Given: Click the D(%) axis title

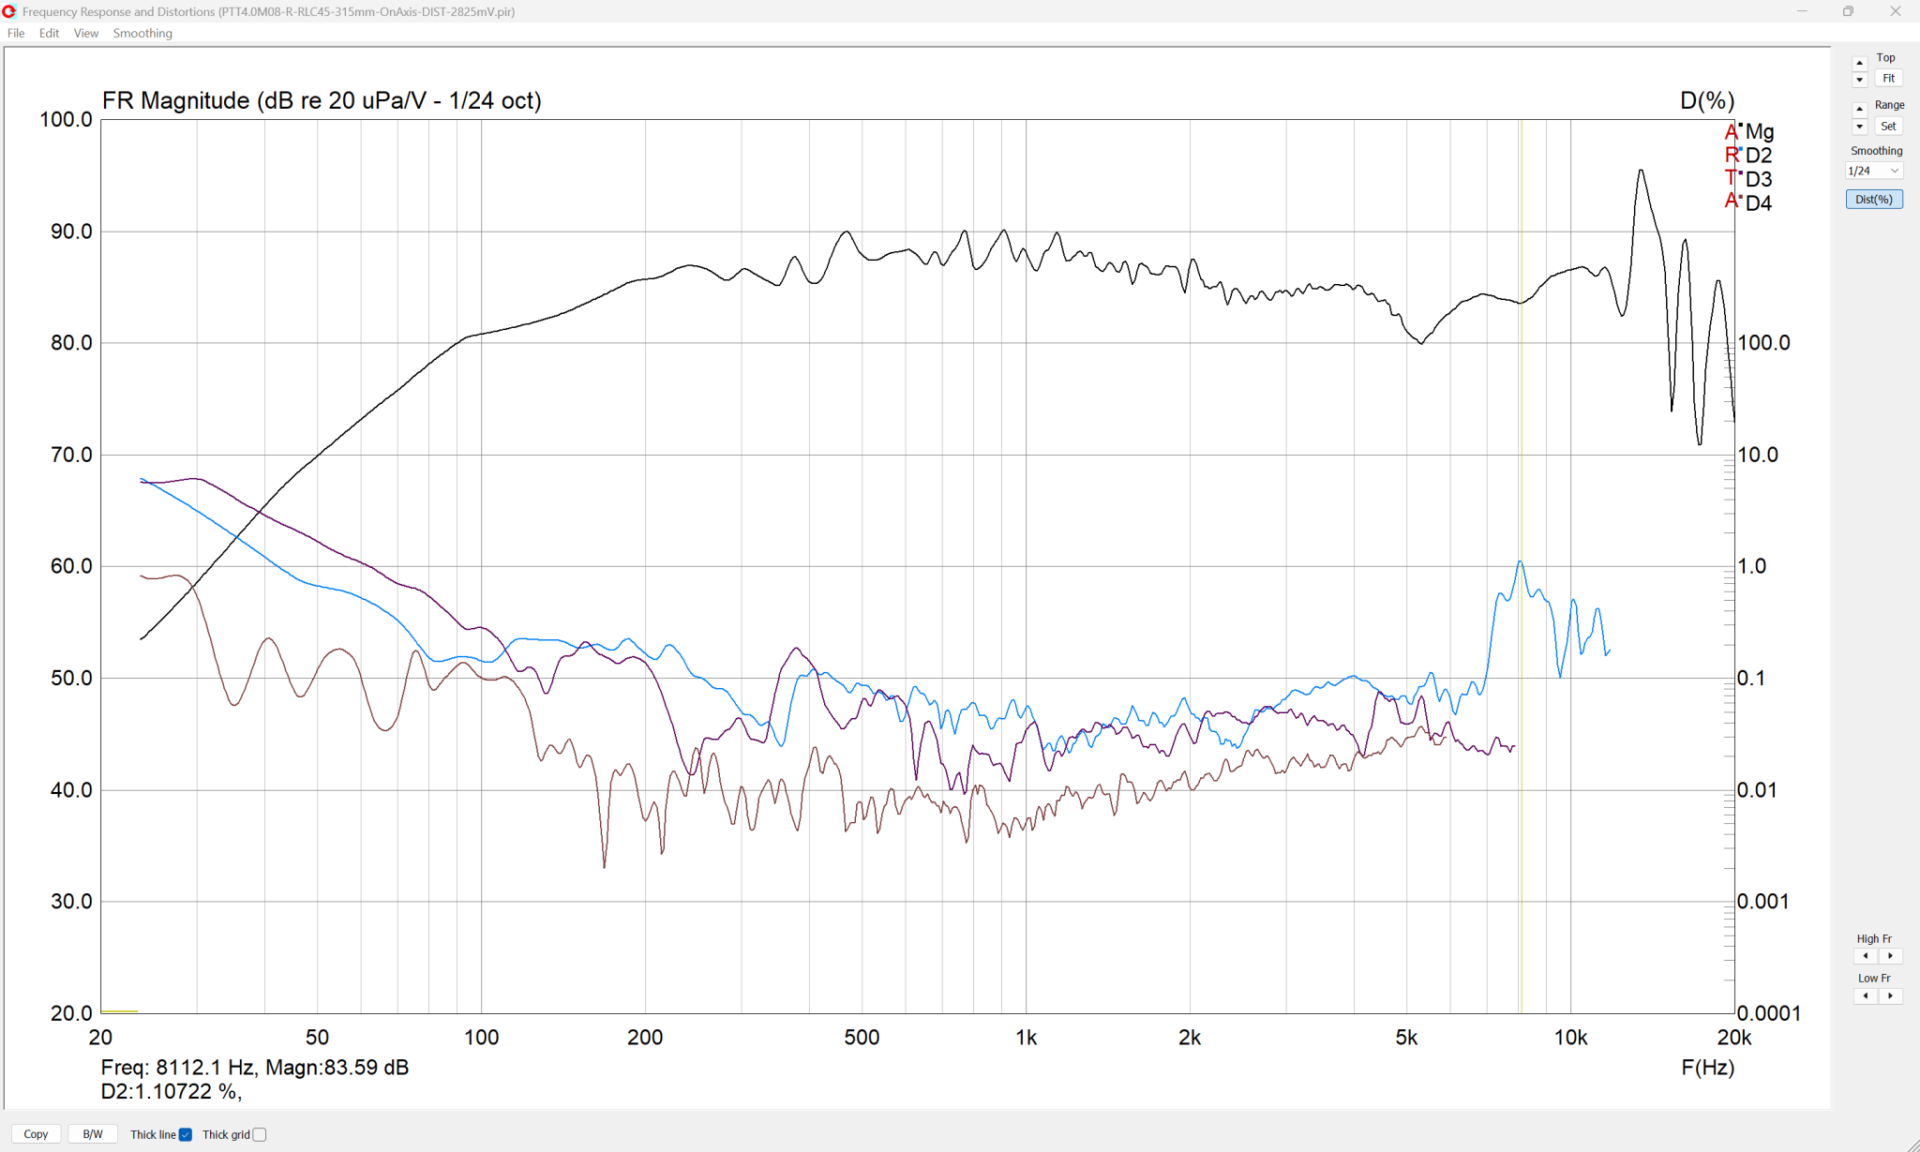Looking at the screenshot, I should coord(1707,100).
